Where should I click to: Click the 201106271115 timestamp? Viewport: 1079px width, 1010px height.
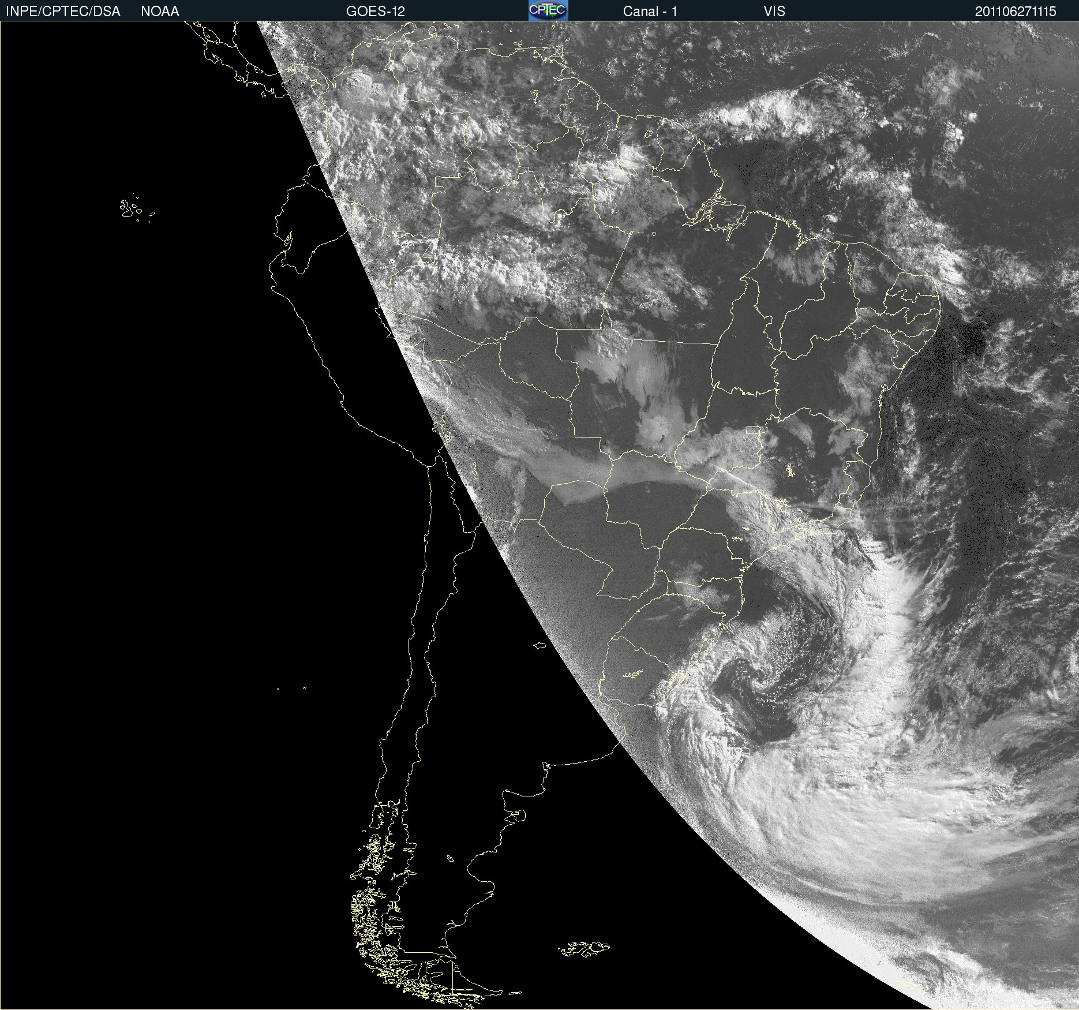pos(1016,12)
